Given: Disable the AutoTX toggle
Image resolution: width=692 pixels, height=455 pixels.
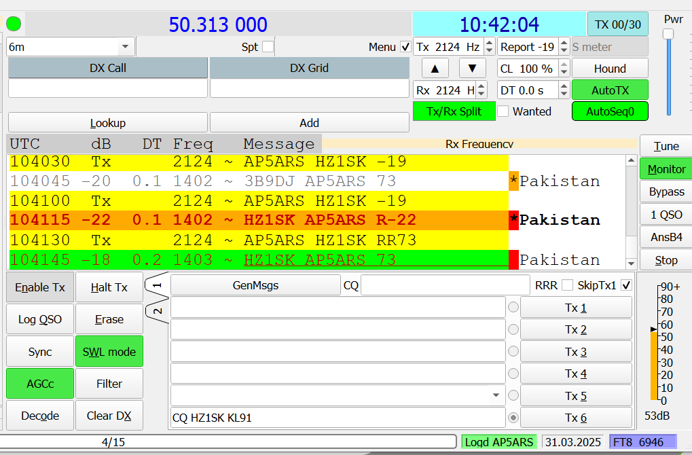Looking at the screenshot, I should (609, 90).
